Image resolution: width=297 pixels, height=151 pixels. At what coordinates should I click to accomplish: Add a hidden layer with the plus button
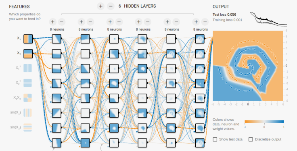(x=101, y=6)
